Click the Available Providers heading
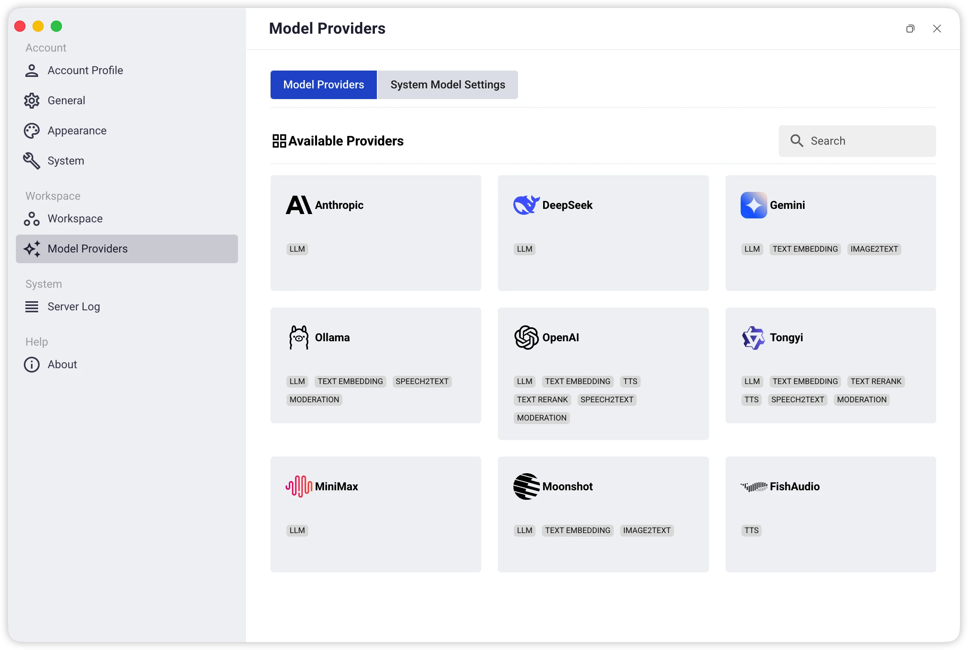 coord(346,141)
